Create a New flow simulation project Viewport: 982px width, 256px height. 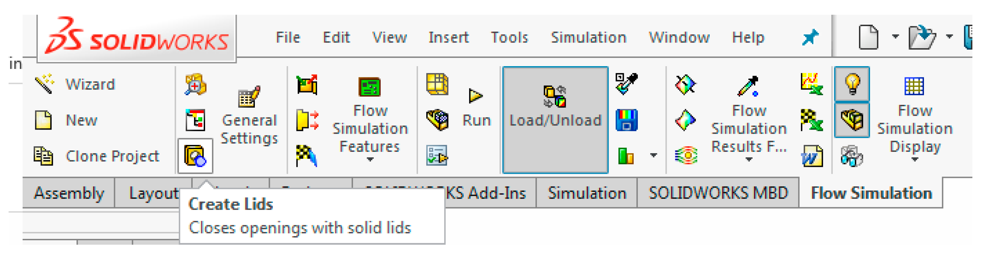coord(66,120)
